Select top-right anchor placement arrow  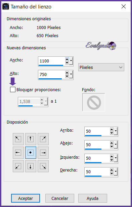pyautogui.click(x=43, y=139)
